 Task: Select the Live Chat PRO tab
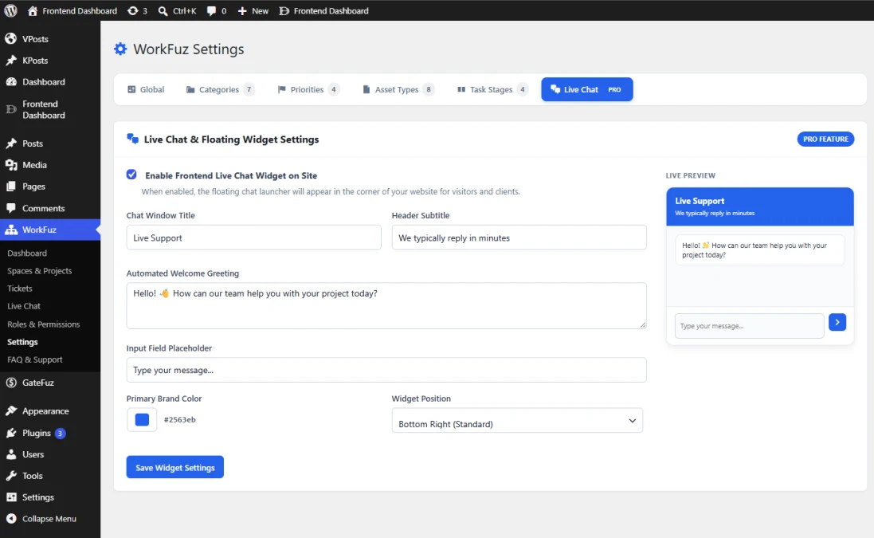click(587, 89)
